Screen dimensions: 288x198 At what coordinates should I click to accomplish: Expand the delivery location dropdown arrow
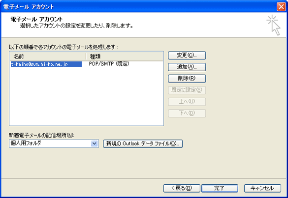click(94, 143)
